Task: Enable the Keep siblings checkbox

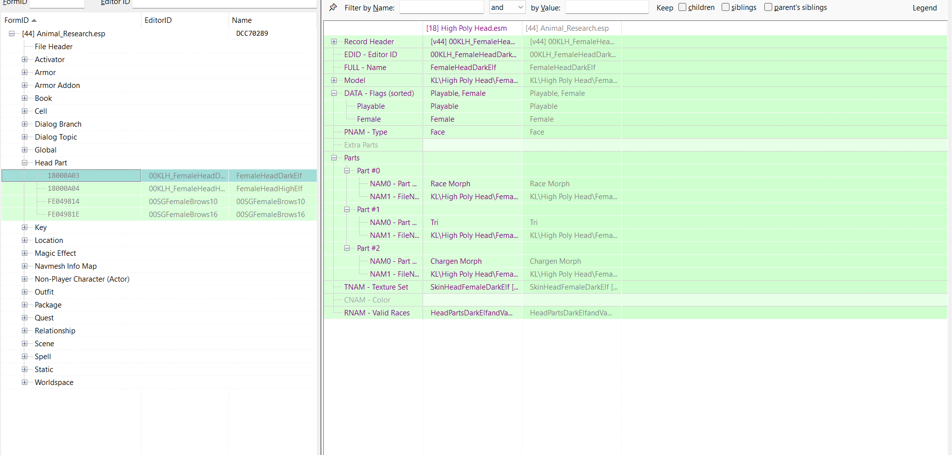Action: click(x=726, y=7)
